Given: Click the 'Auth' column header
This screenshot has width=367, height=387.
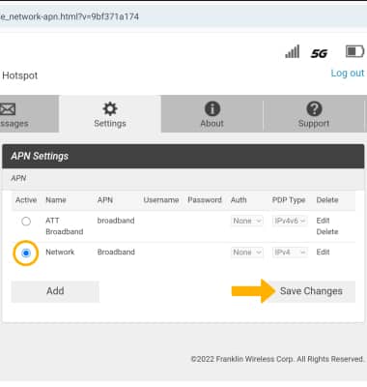Looking at the screenshot, I should tap(239, 200).
